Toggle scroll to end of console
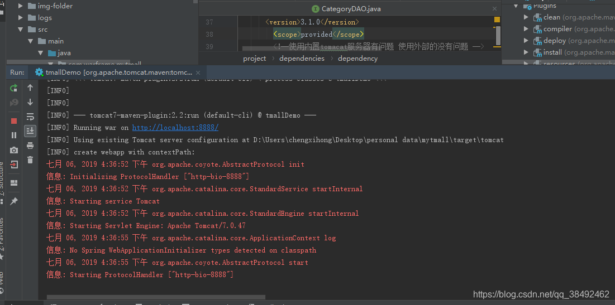This screenshot has width=615, height=305. (30, 131)
